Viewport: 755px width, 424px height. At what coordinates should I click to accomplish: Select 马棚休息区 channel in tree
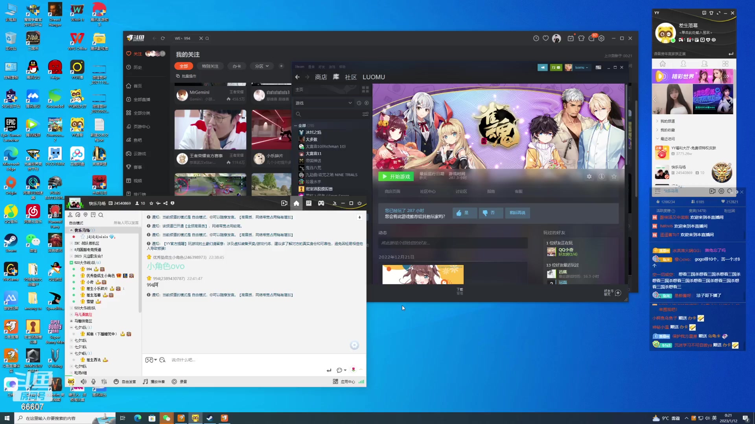(x=83, y=321)
